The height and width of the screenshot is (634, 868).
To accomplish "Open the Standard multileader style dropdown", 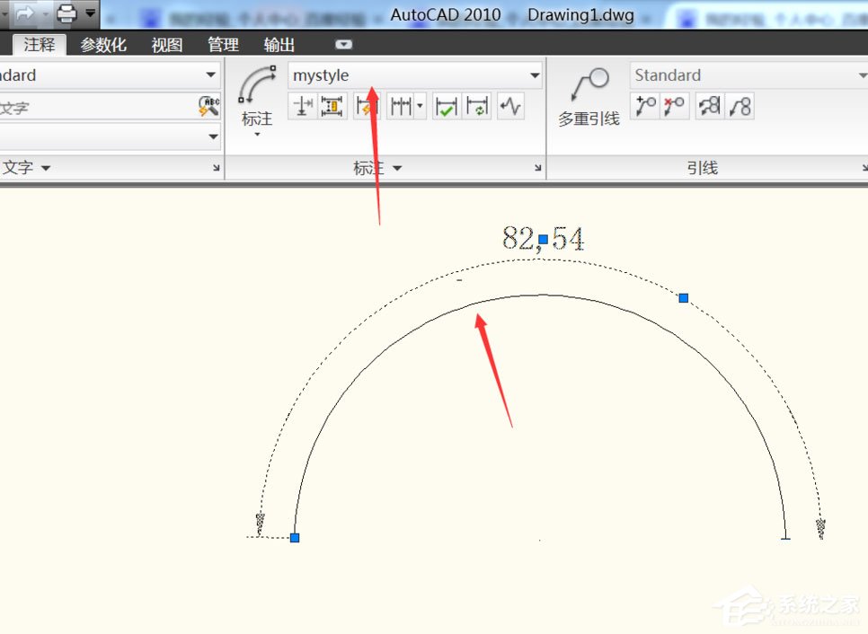I will (862, 75).
